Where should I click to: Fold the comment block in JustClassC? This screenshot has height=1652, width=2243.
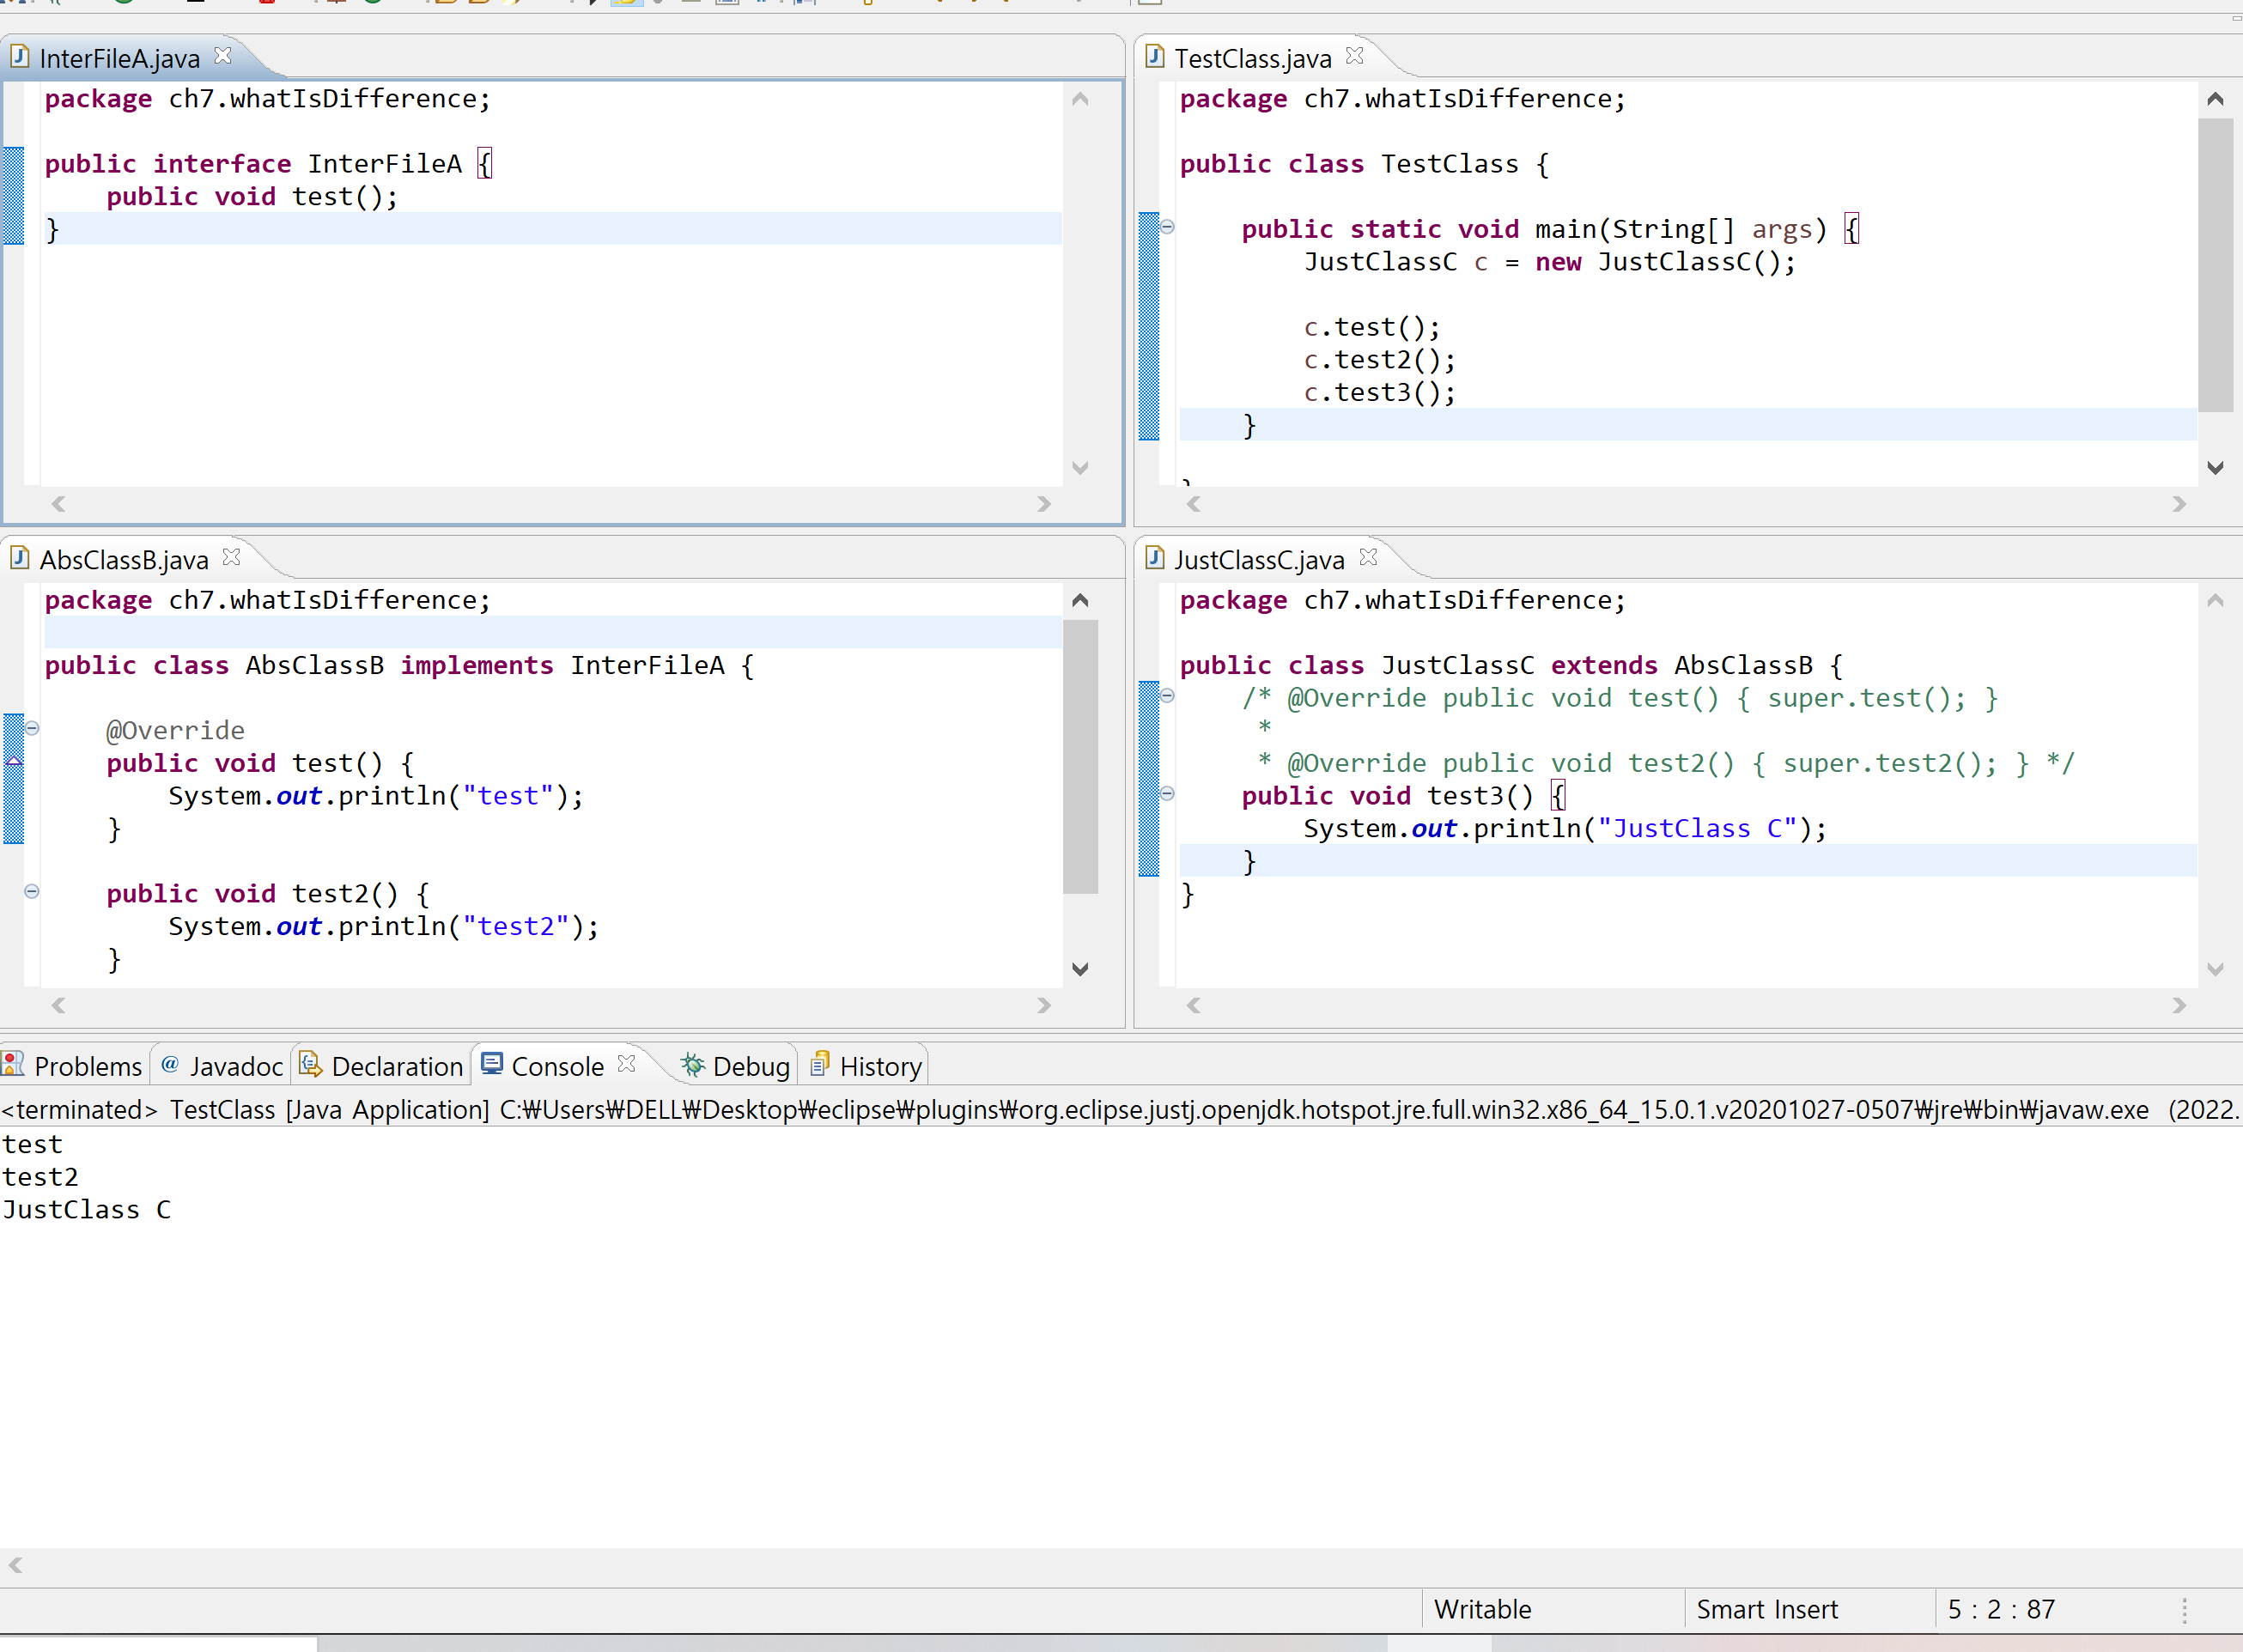pyautogui.click(x=1167, y=696)
